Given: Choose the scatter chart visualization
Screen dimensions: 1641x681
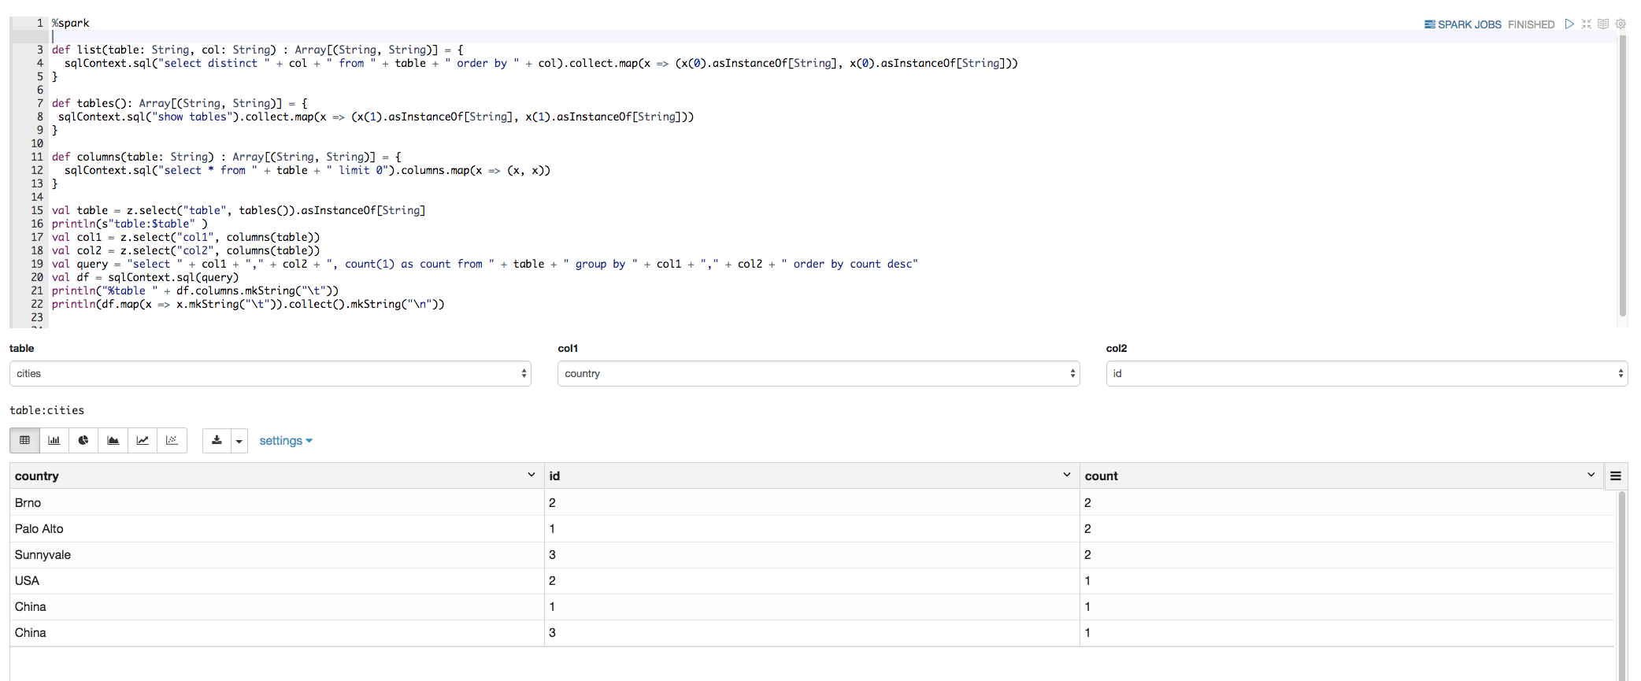Looking at the screenshot, I should coord(172,440).
